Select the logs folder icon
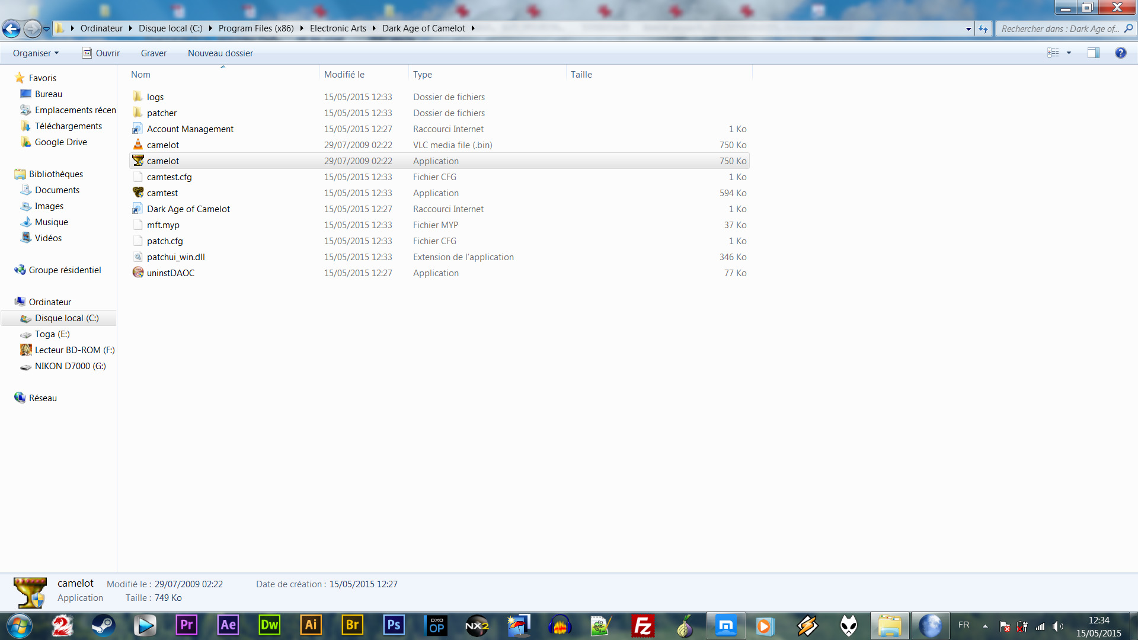This screenshot has height=640, width=1138. click(138, 97)
